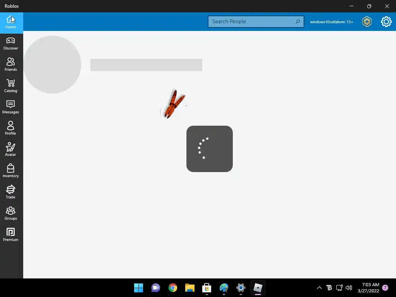Close the Roblox window
Viewport: 396px width, 297px height.
tap(387, 6)
